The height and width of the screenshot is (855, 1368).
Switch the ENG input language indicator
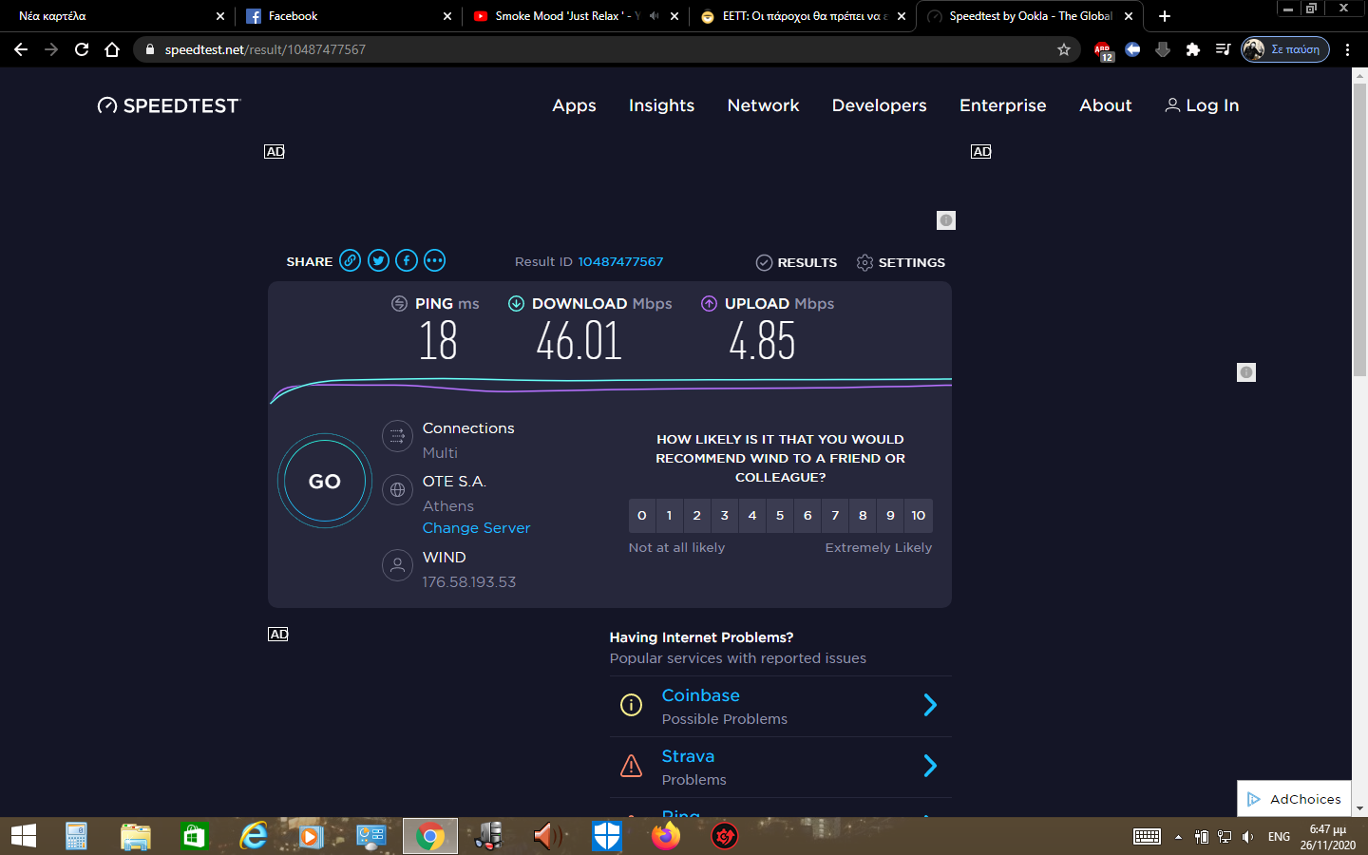1280,837
